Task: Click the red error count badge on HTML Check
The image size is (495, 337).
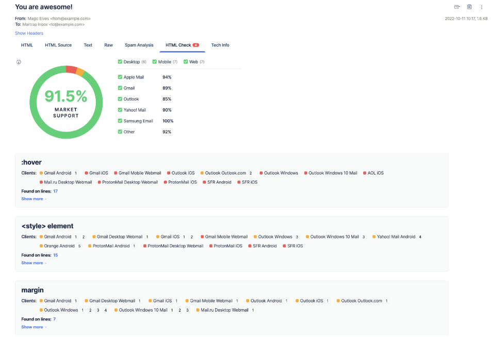Action: click(x=196, y=44)
